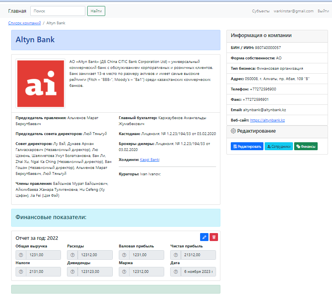Click the blue pencil edit report icon
The height and width of the screenshot is (298, 332).
204,237
